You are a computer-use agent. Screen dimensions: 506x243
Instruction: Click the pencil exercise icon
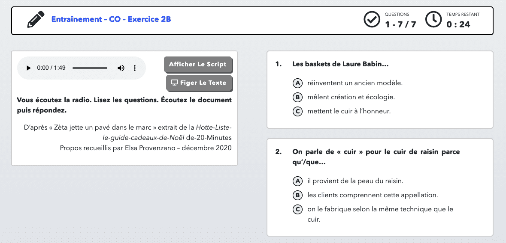pos(36,20)
